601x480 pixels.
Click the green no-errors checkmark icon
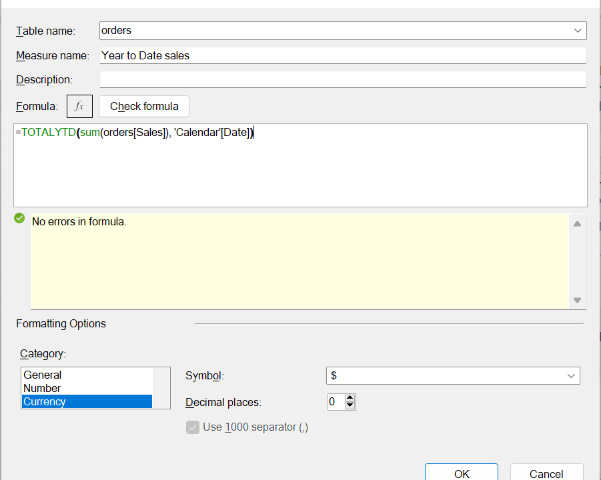pyautogui.click(x=19, y=219)
